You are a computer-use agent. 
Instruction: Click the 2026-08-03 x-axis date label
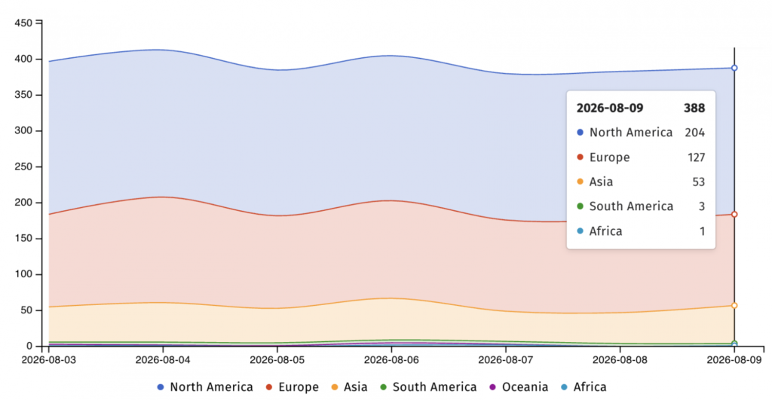(49, 360)
